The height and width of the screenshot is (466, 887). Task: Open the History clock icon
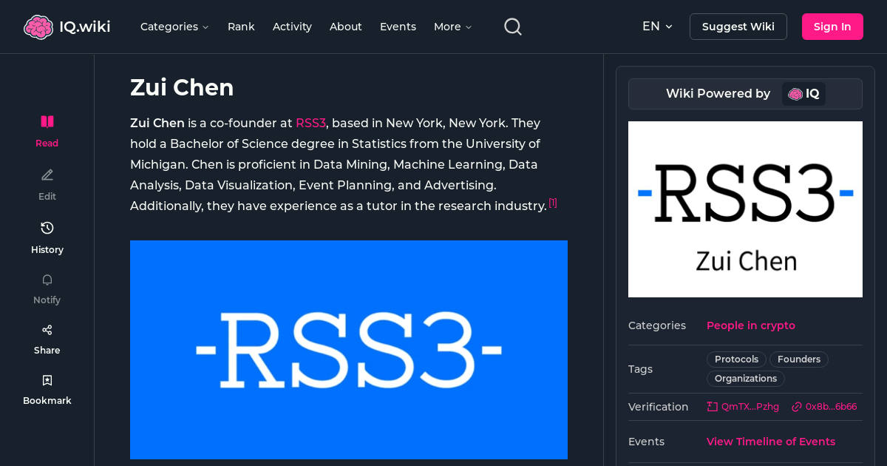point(47,229)
